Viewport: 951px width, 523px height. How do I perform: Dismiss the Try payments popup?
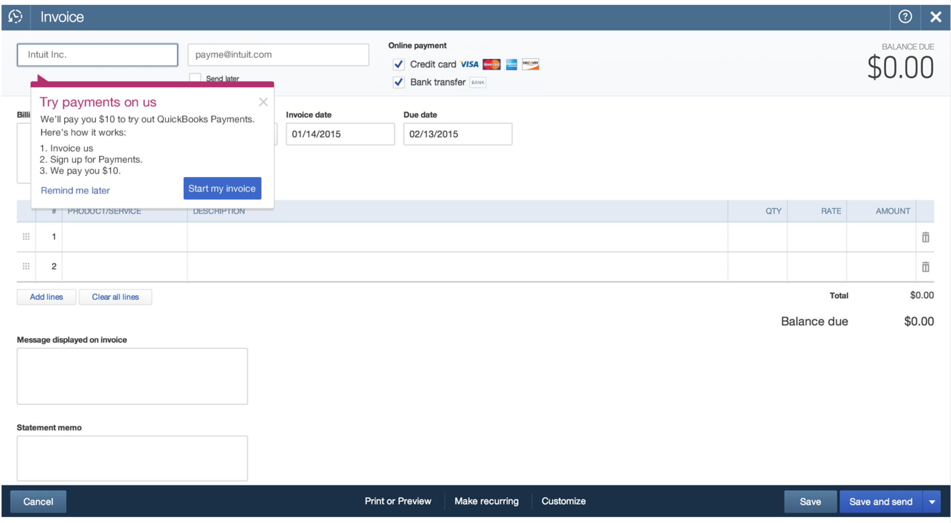point(263,102)
